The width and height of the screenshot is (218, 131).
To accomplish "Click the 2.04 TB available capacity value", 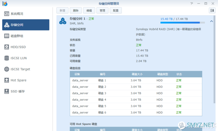I will coord(141,61).
